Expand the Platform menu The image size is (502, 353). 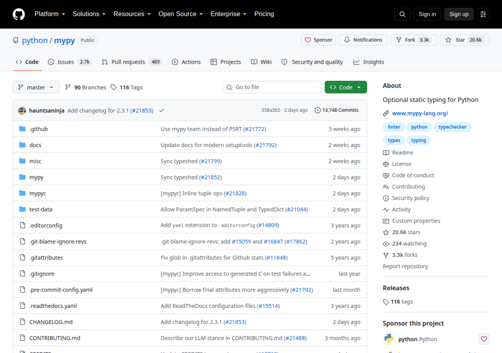(50, 14)
